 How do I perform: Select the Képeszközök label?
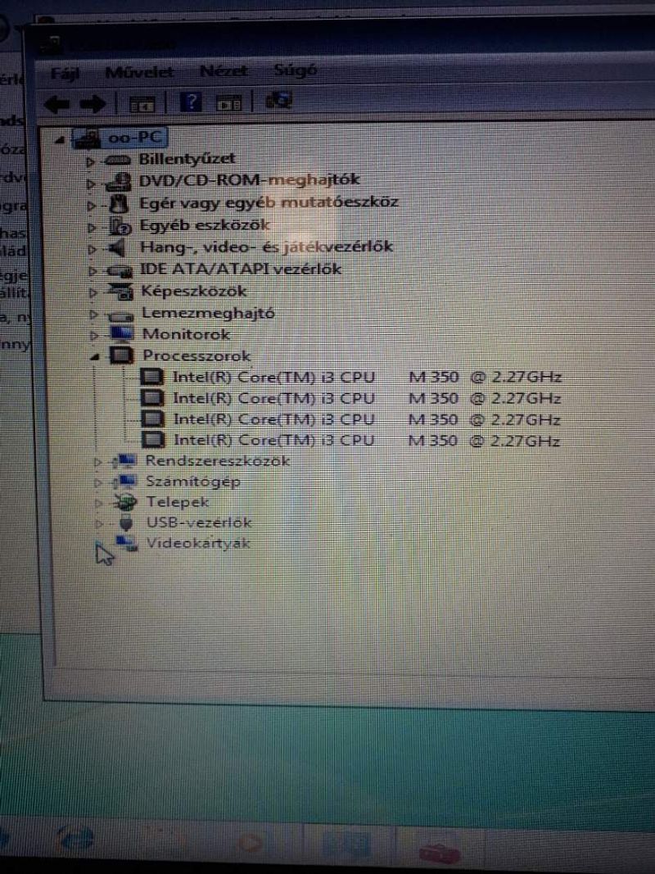pyautogui.click(x=193, y=291)
